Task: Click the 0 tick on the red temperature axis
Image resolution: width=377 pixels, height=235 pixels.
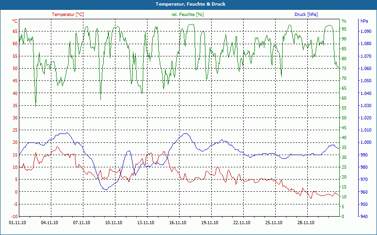Action: [x=16, y=192]
